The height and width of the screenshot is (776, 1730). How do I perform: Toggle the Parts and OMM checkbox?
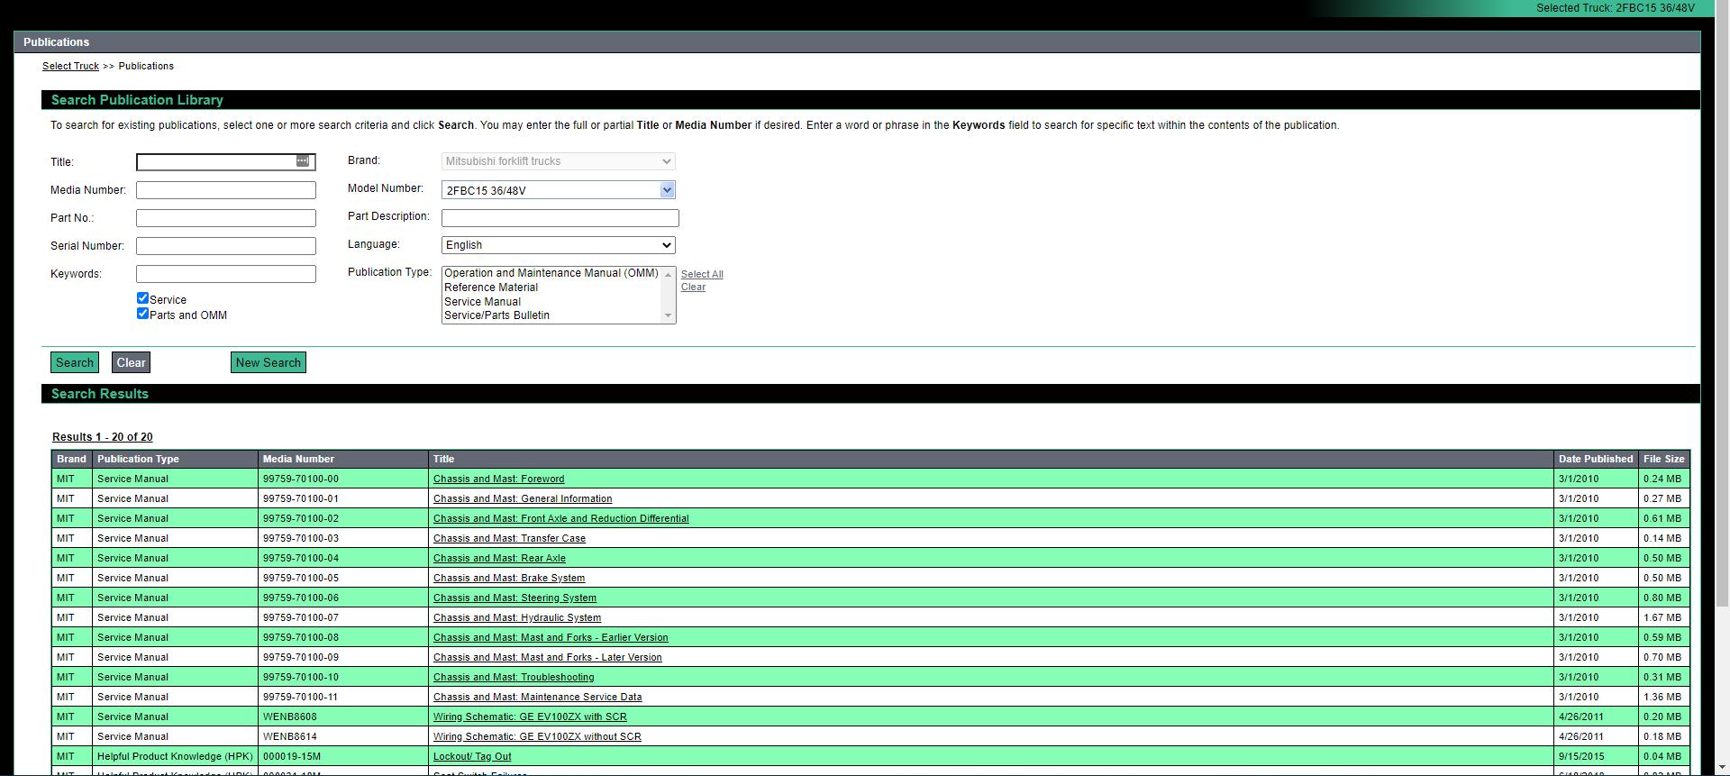(142, 314)
